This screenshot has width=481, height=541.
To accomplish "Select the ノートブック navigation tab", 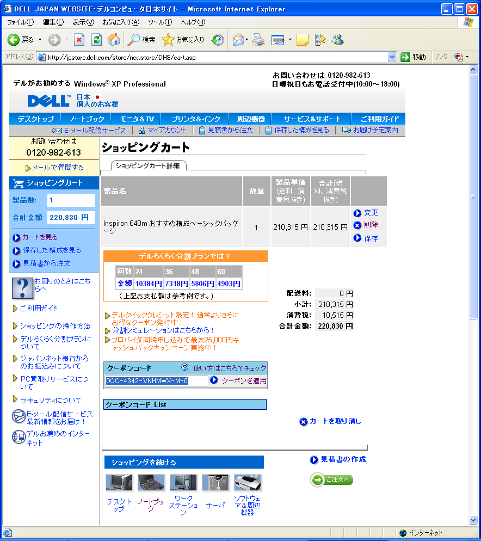I will tap(85, 119).
